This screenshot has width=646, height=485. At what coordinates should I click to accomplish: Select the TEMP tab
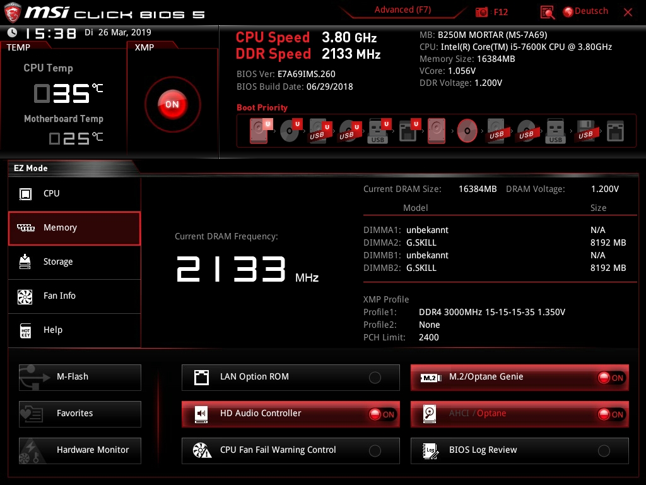pyautogui.click(x=18, y=47)
